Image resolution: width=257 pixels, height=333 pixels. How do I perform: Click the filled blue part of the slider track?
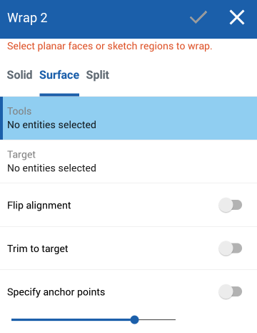(x=71, y=319)
